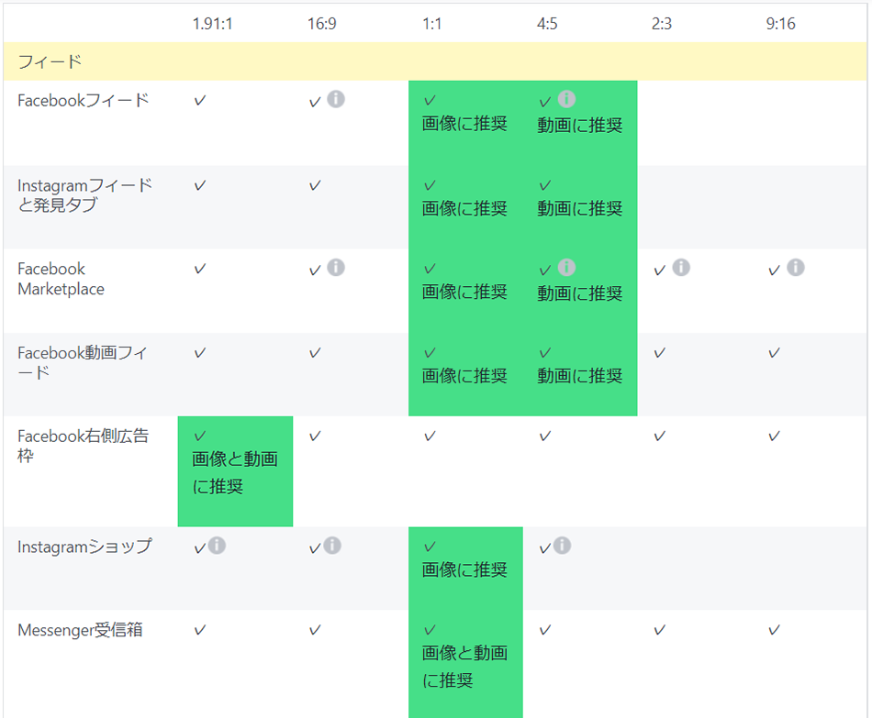
Task: Select Facebook Marketplace checkmark under 1.91:1
Action: pos(200,269)
